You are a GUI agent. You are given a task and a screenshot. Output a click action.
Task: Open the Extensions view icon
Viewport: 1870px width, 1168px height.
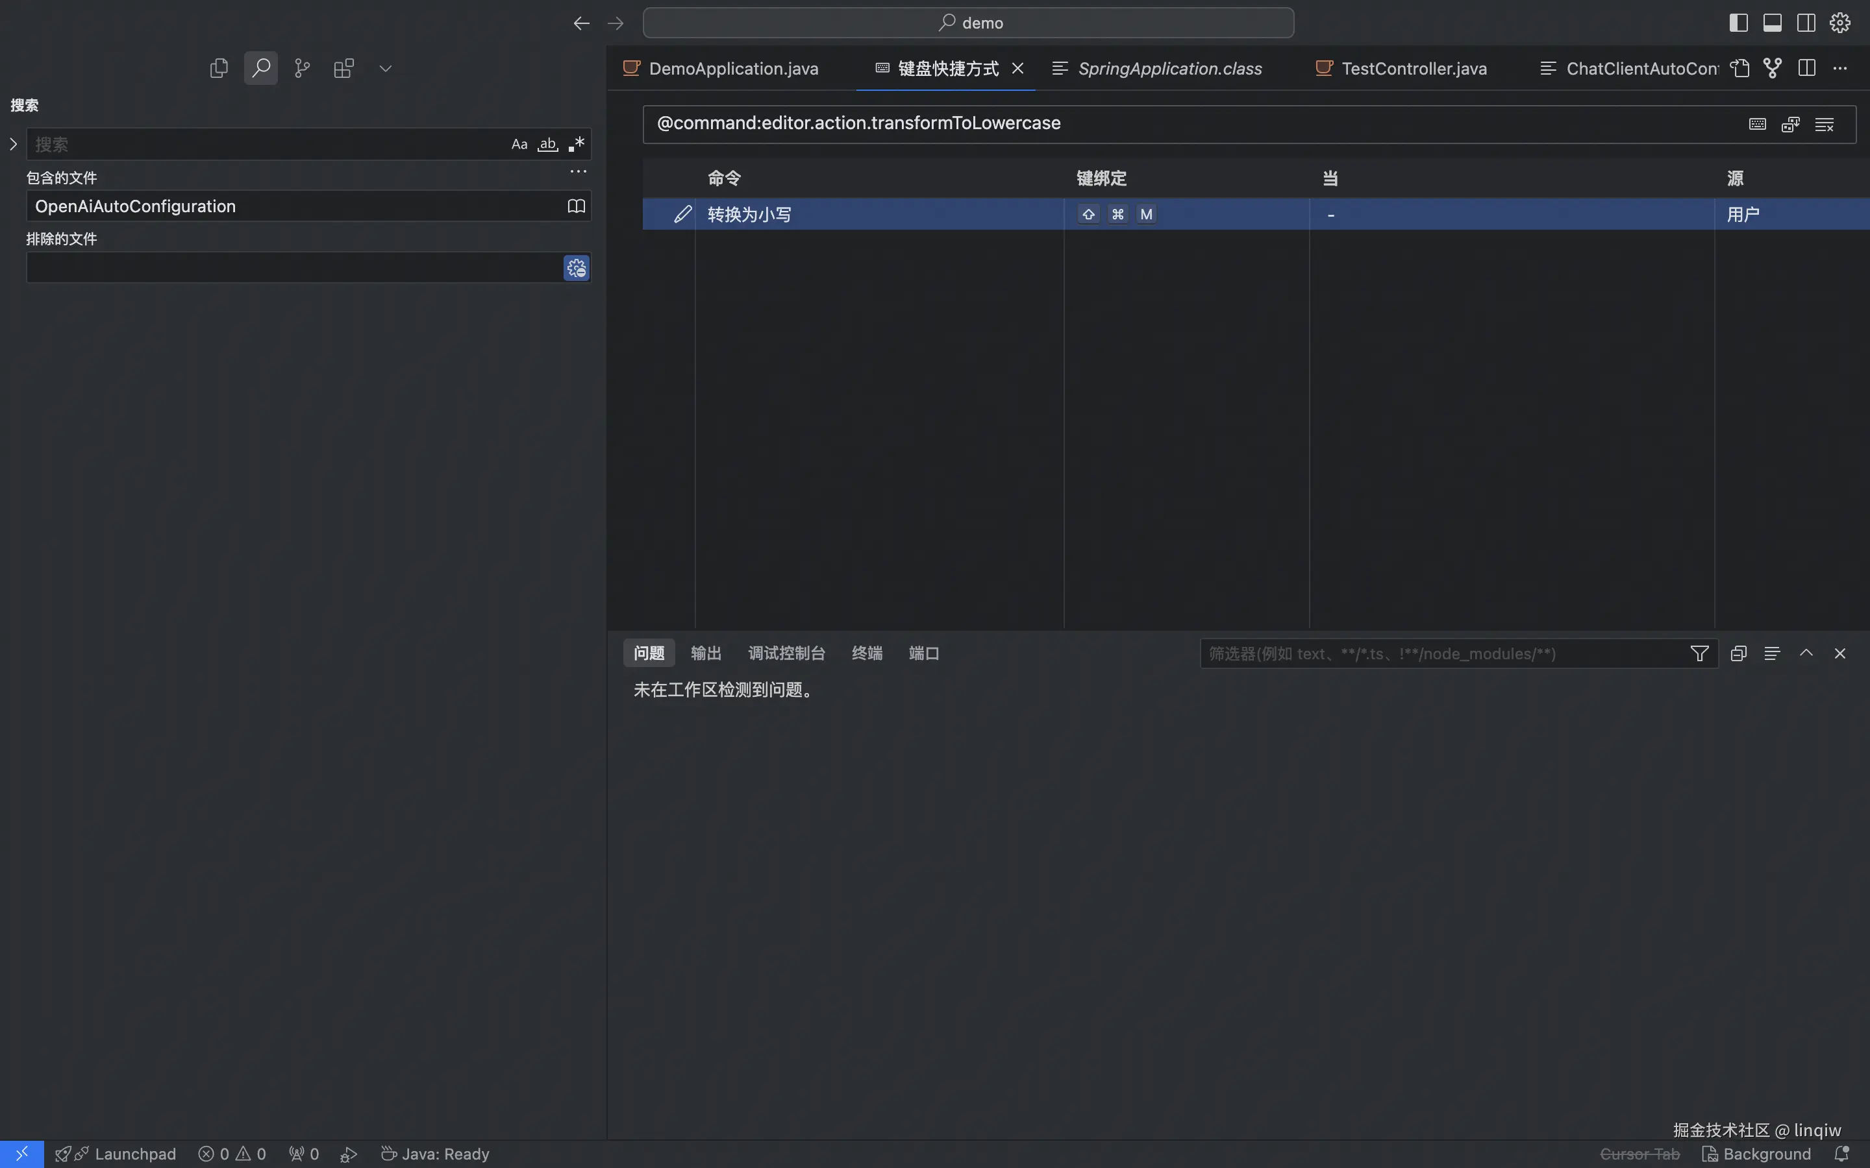pyautogui.click(x=344, y=68)
